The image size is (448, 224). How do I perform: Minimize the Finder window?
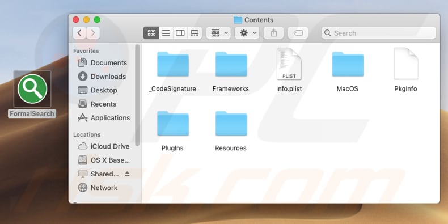(x=86, y=20)
